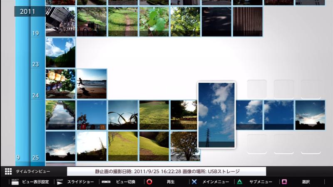The image size is (333, 187).
Task: Open the highlighted power pylon sky photo
Action: (216, 115)
